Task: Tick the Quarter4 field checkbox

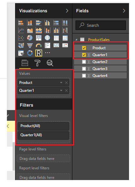Action: (84, 76)
